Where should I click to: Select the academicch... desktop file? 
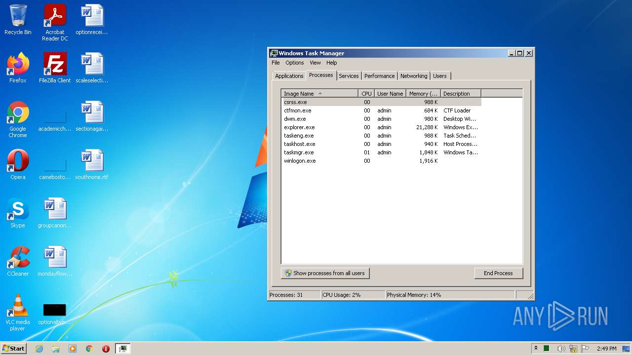coord(55,121)
